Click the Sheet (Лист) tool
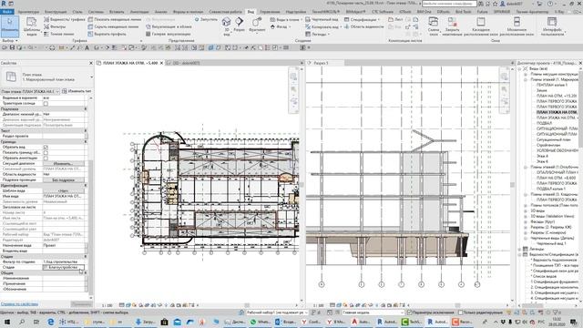Image resolution: width=583 pixels, height=328 pixels. [x=395, y=19]
